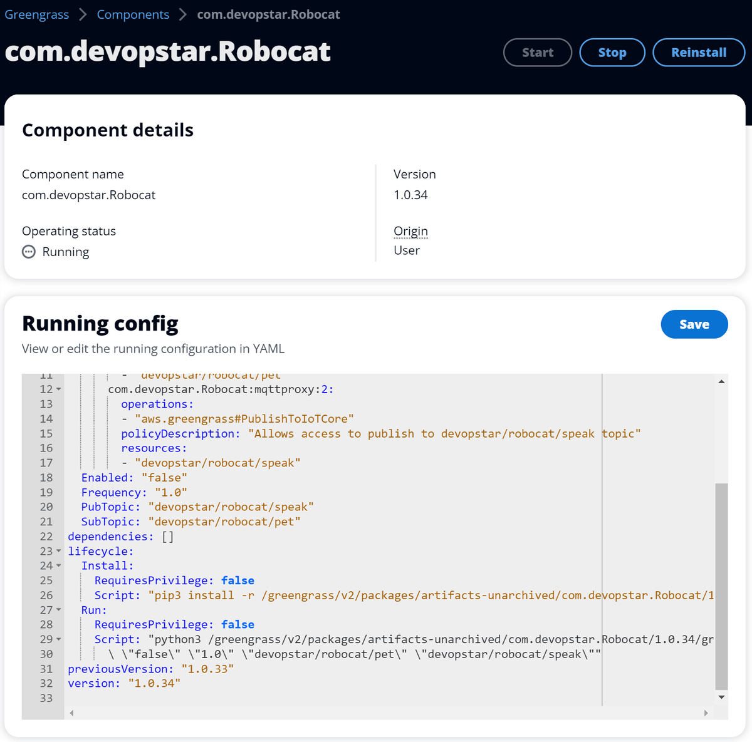Click line number 20 in the editor gutter
Screen dimensions: 752x742
[46, 507]
